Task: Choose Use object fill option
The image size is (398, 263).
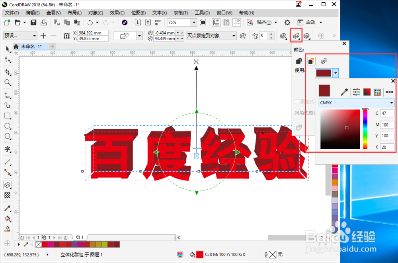Action: coord(299,61)
